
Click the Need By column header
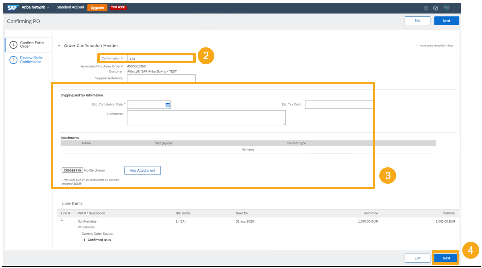(x=241, y=213)
